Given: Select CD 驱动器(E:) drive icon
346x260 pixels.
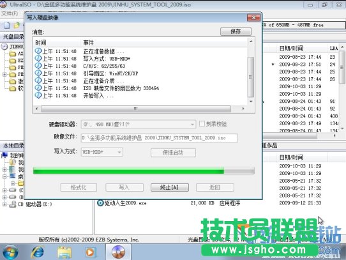Looking at the screenshot, I should coord(12,204).
